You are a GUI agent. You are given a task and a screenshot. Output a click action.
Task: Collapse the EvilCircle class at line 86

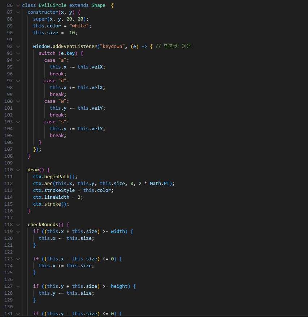coord(18,5)
